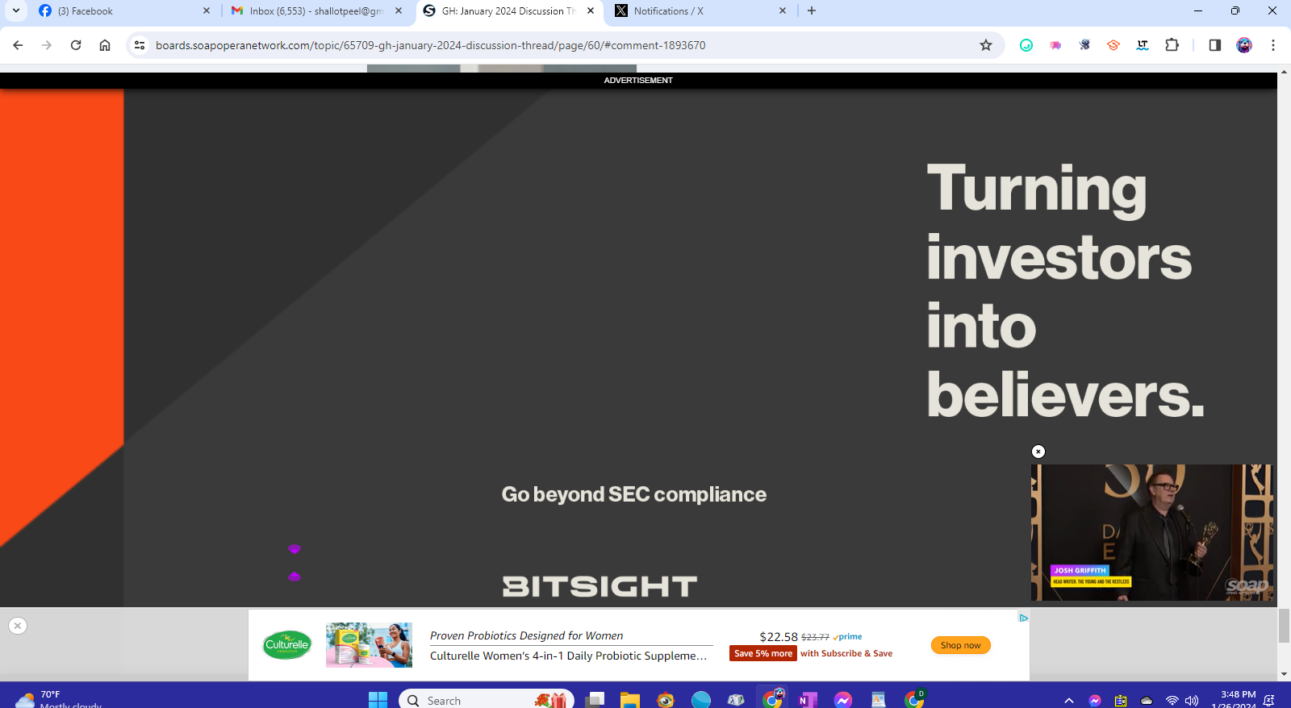Click the page's vertical scrollbar thumb
Screen dimensions: 1291x708
click(x=1284, y=626)
